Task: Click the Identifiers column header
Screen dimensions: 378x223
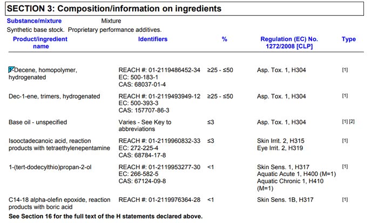Action: click(153, 39)
